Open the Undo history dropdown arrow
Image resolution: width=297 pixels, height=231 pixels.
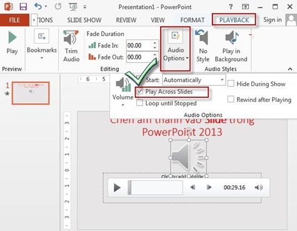tap(46, 7)
